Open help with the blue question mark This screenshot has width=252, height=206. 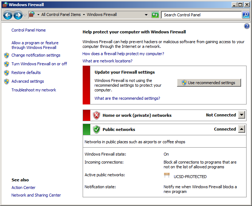247,26
